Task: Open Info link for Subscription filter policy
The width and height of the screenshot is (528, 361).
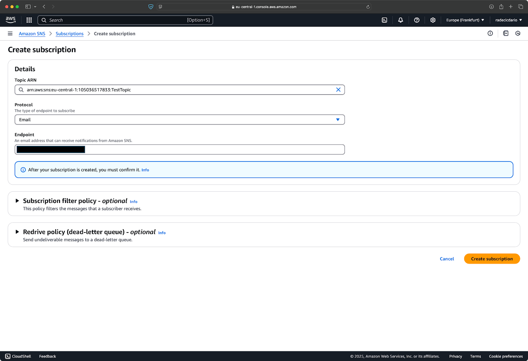Action: (134, 202)
